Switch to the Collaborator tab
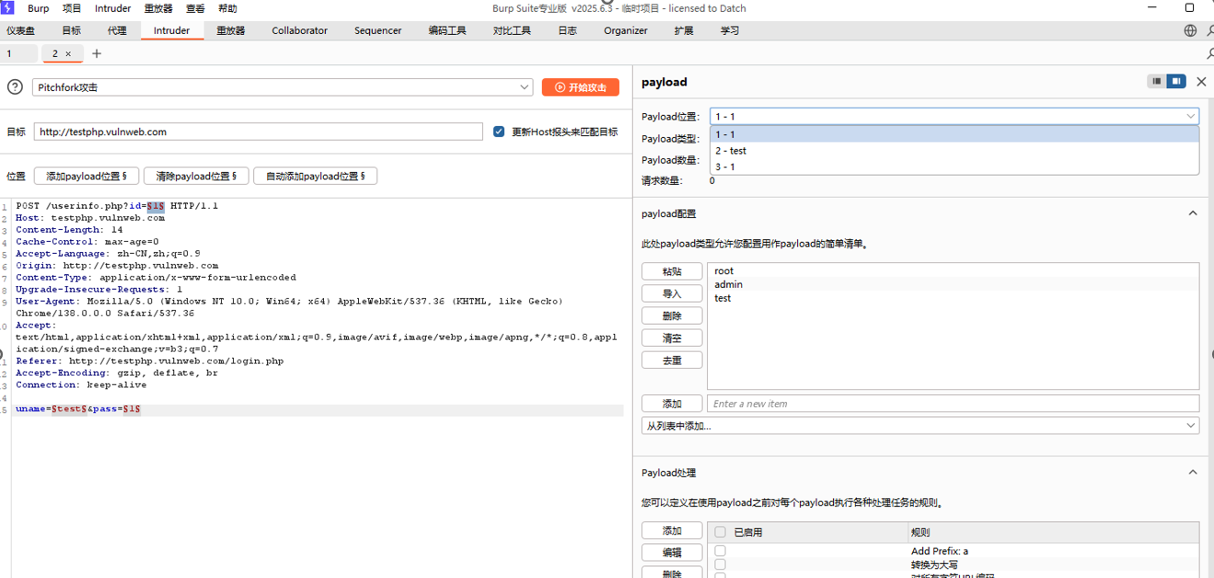The image size is (1214, 578). point(299,30)
